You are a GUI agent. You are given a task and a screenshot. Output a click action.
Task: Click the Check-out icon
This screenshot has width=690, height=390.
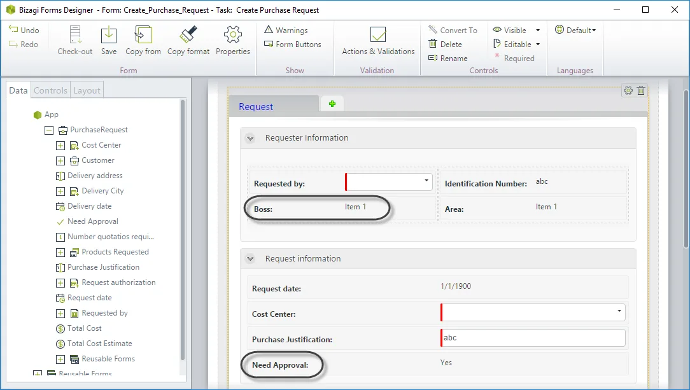(75, 35)
